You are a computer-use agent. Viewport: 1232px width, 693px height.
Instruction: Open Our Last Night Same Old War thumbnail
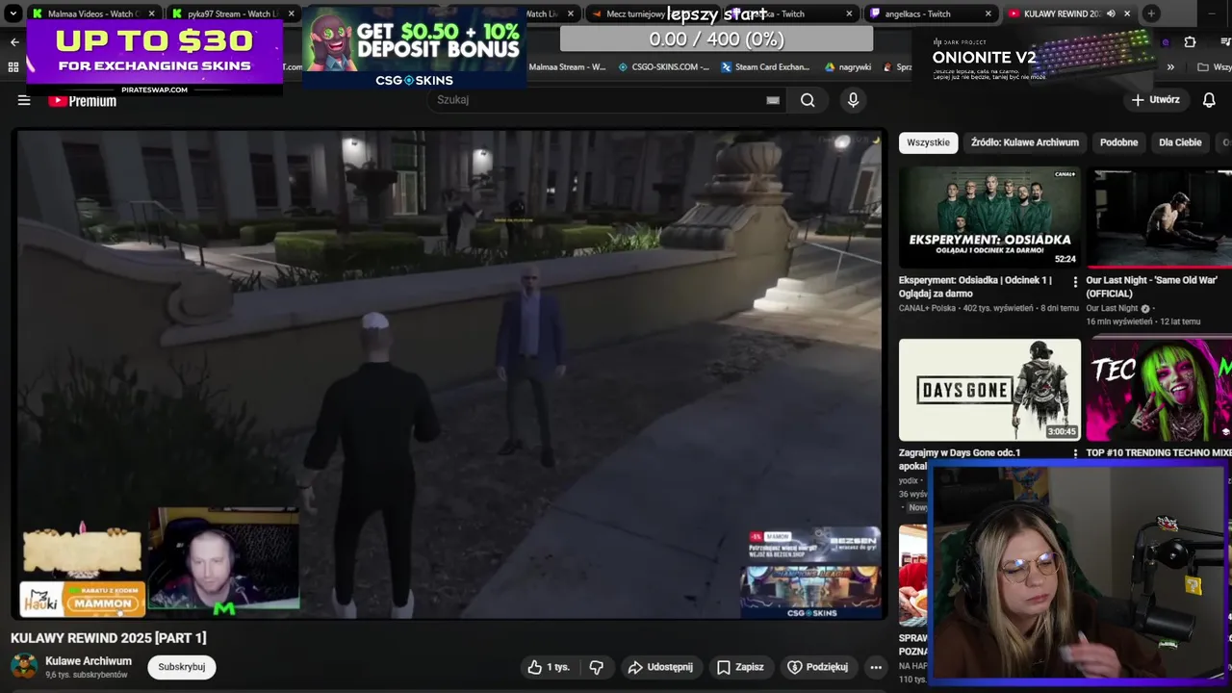point(1159,218)
